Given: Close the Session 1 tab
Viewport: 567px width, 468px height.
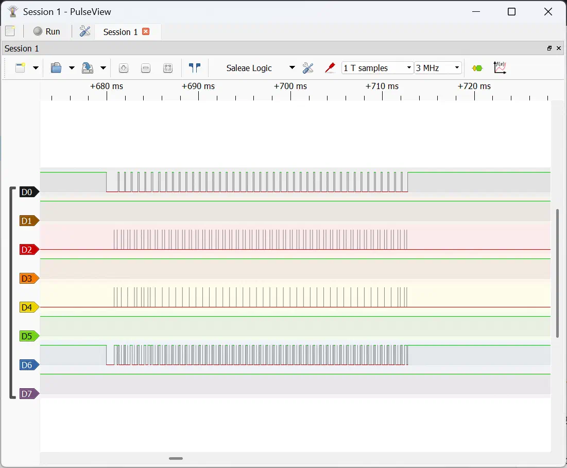Looking at the screenshot, I should pyautogui.click(x=146, y=31).
